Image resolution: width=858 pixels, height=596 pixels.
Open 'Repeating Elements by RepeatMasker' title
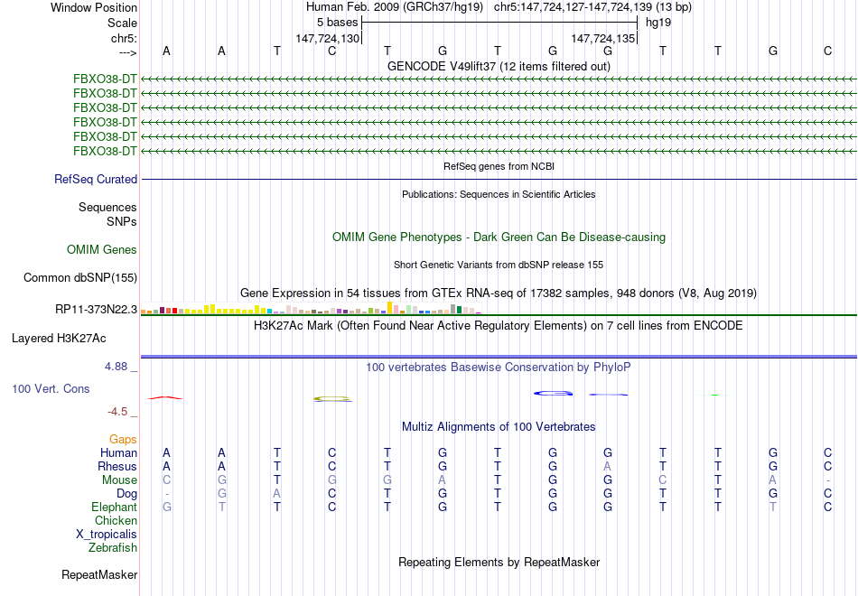click(x=499, y=562)
